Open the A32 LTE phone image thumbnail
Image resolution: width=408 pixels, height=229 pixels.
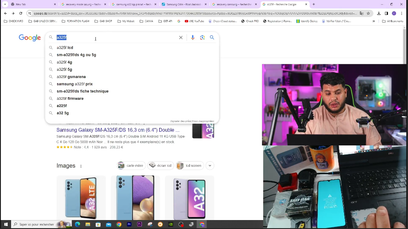click(x=81, y=198)
